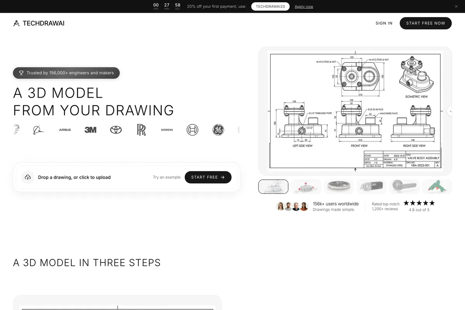Select the door handle thumbnail

[404, 186]
